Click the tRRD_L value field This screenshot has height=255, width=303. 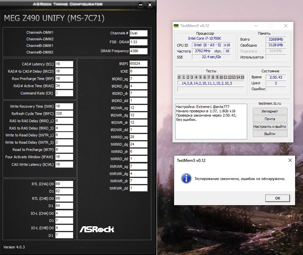pyautogui.click(x=64, y=121)
